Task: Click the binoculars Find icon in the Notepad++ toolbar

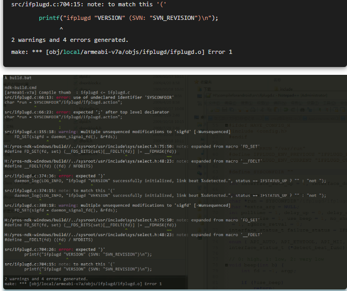Action: tap(302, 109)
